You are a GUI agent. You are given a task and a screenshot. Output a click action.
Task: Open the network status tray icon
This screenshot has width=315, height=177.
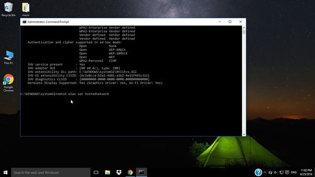coord(270,173)
